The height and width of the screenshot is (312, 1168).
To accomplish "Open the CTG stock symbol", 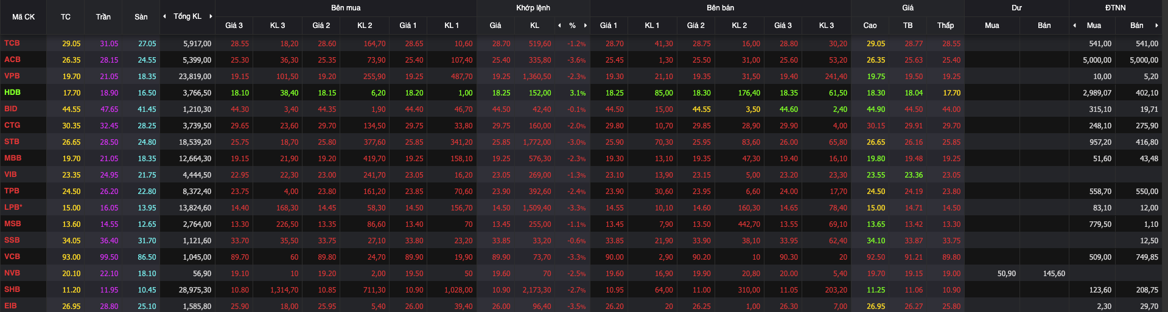I will click(x=12, y=125).
